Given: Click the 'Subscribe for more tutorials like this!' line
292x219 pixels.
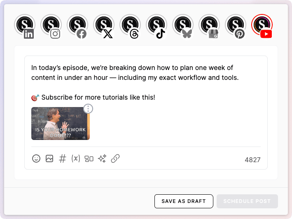Looking at the screenshot, I should pos(98,97).
